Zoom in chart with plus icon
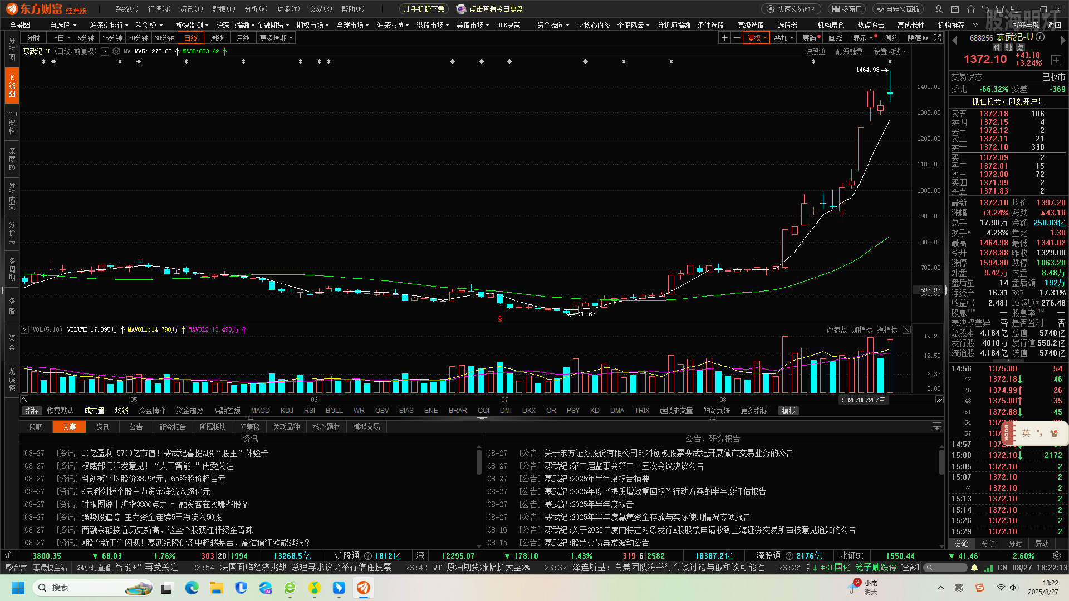Image resolution: width=1069 pixels, height=601 pixels. 724,38
